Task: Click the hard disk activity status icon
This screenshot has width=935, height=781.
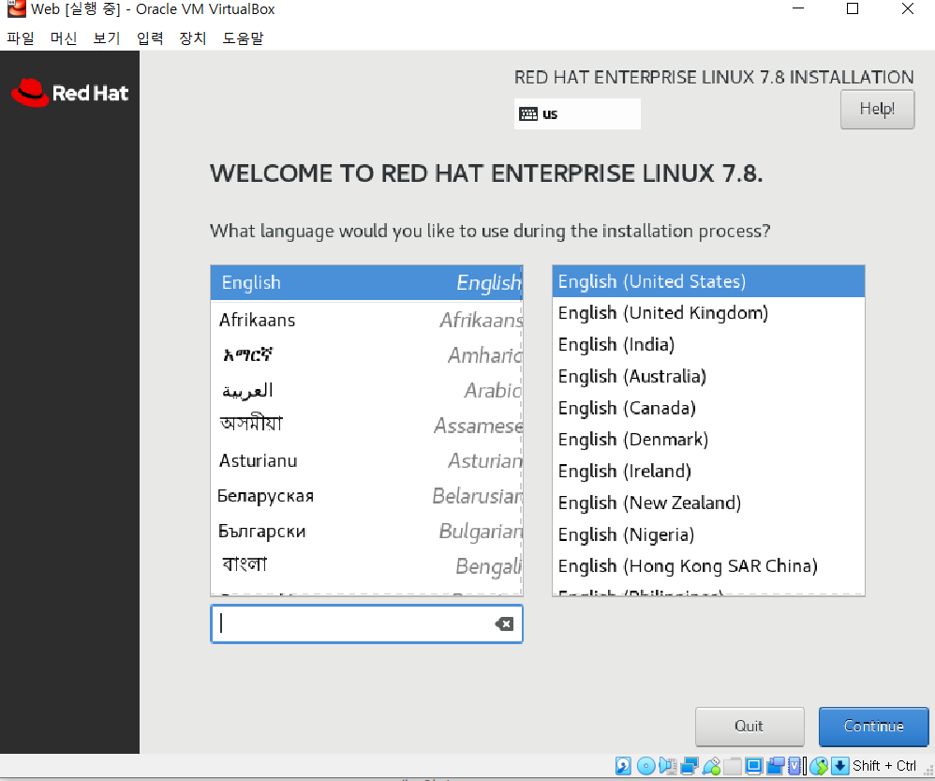Action: tap(623, 765)
